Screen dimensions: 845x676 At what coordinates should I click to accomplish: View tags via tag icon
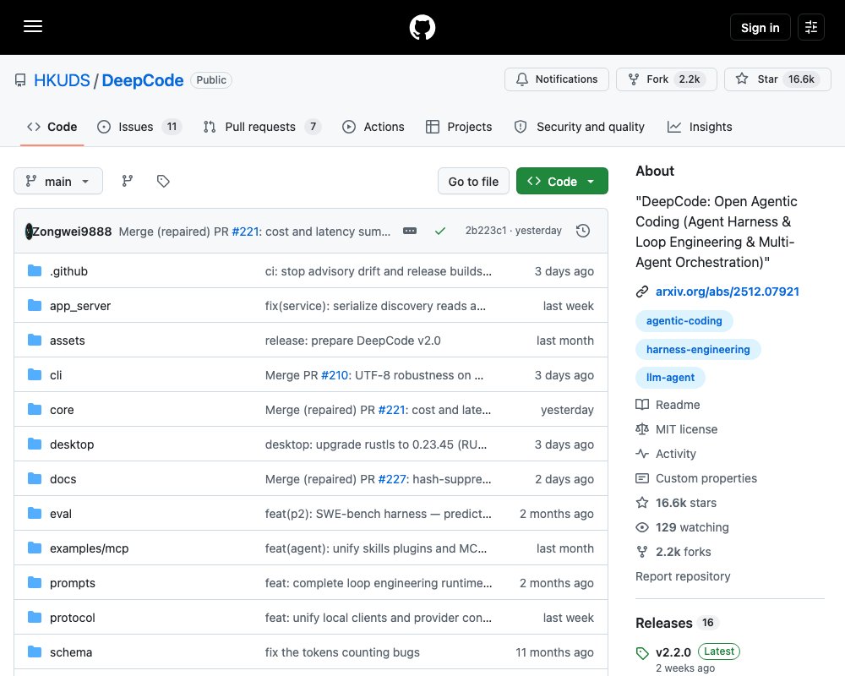(x=163, y=181)
